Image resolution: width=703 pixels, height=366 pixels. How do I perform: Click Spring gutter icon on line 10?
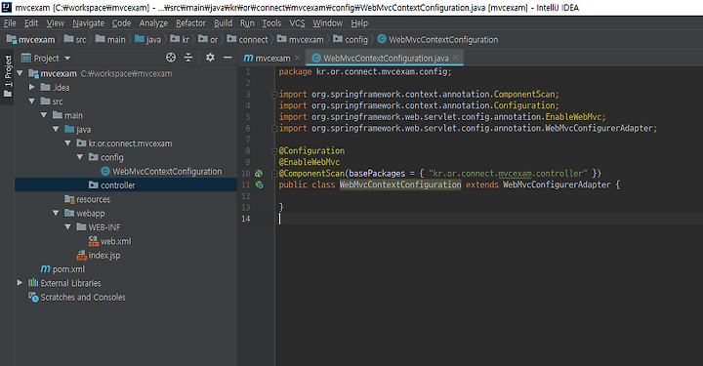click(x=259, y=174)
